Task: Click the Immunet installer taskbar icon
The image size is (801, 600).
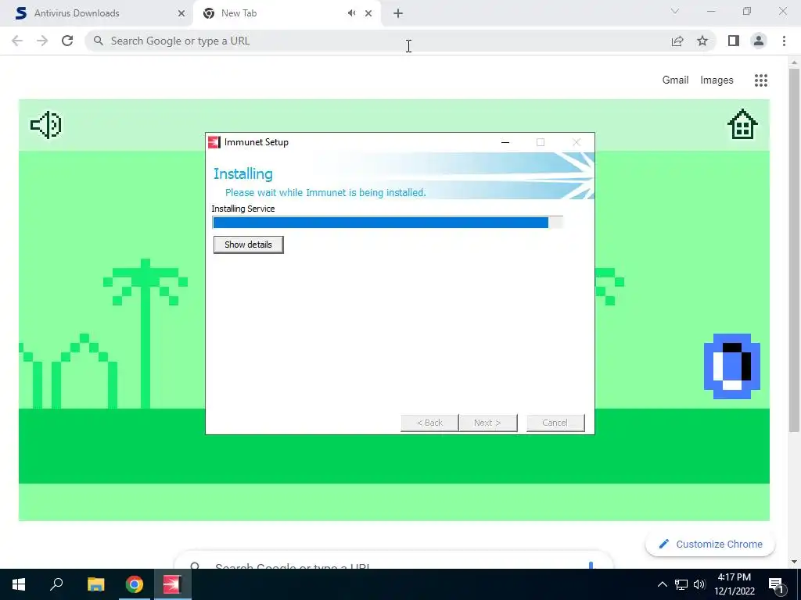Action: [172, 584]
